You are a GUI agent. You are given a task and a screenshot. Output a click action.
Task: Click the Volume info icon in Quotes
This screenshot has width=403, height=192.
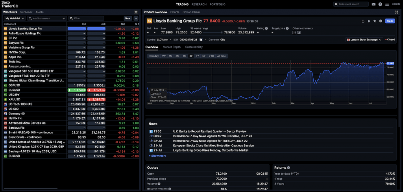coord(159,184)
